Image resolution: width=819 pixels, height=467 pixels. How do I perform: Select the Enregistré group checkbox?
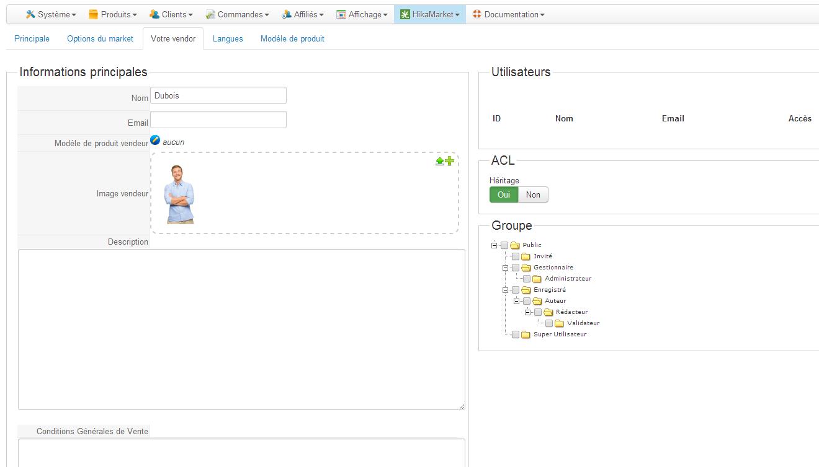click(x=516, y=290)
